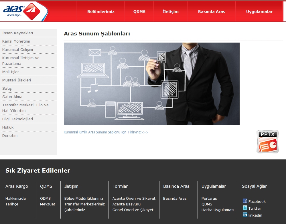Open the QDMS top menu item
This screenshot has width=286, height=224.
point(139,12)
